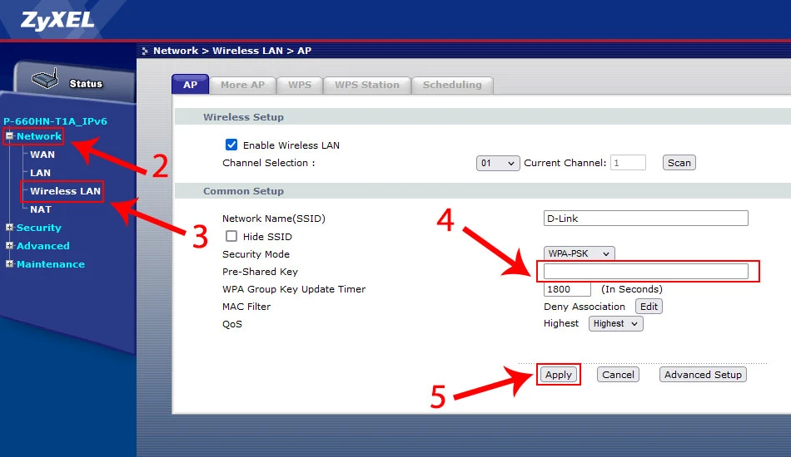Viewport: 791px width, 457px height.
Task: Select the Network menu label
Action: (39, 136)
